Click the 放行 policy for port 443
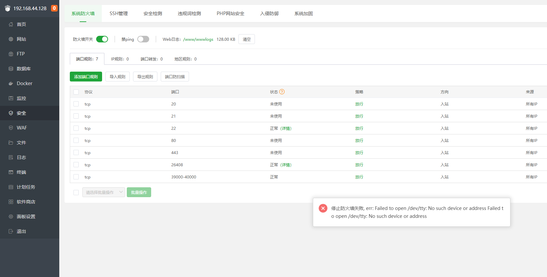The height and width of the screenshot is (277, 547). pos(359,152)
